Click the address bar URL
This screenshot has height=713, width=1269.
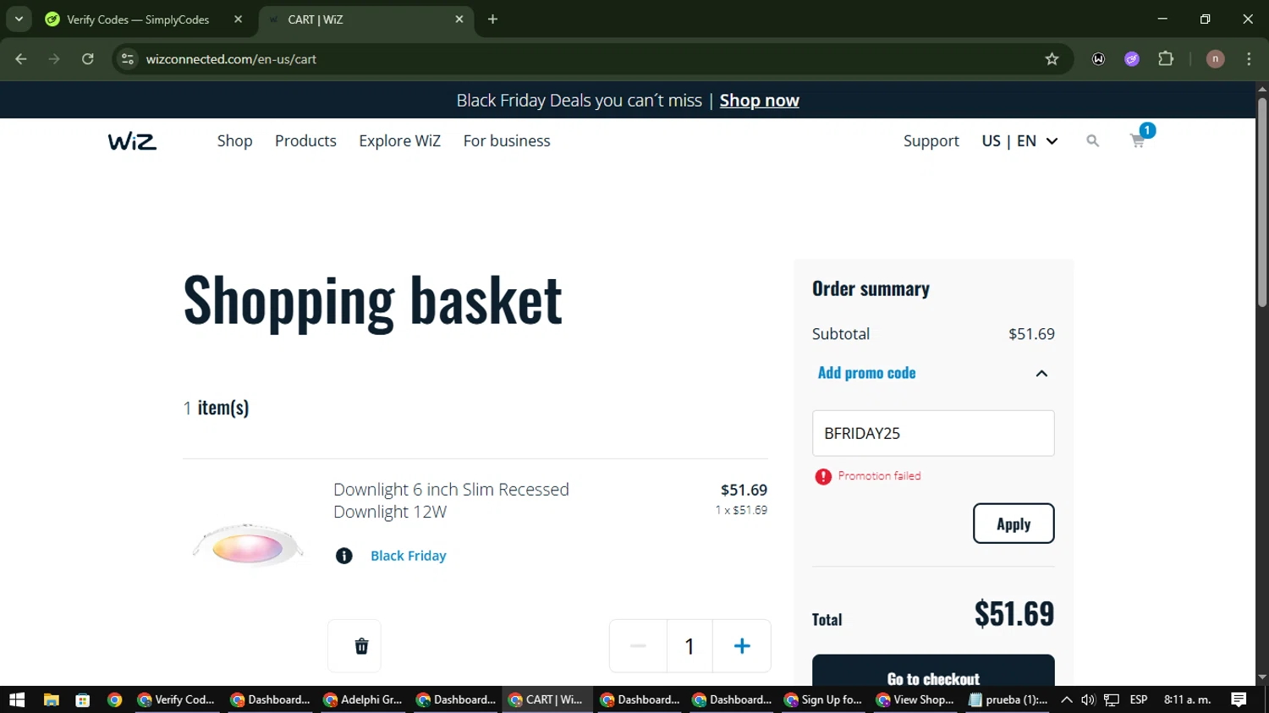(x=231, y=59)
